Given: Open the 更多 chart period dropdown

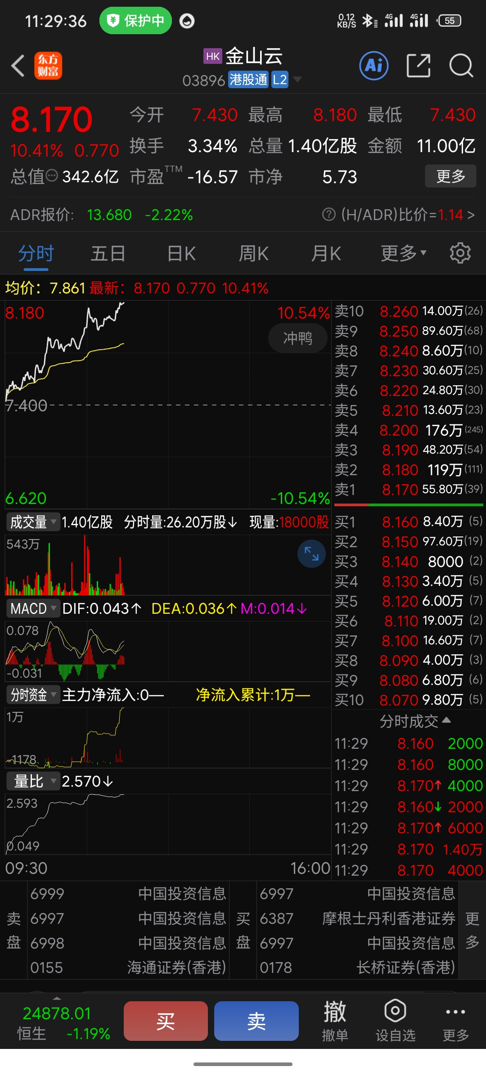Looking at the screenshot, I should pyautogui.click(x=404, y=253).
